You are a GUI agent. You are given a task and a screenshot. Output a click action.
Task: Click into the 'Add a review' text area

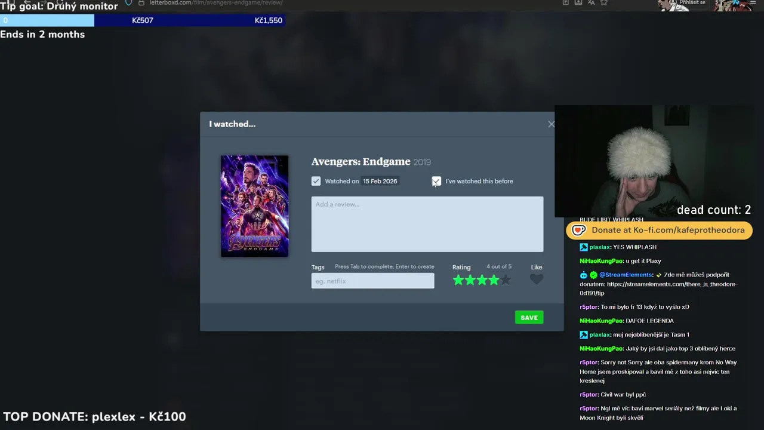point(427,224)
